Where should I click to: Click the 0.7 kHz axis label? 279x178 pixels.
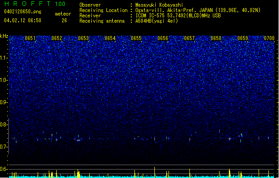pos(4,147)
